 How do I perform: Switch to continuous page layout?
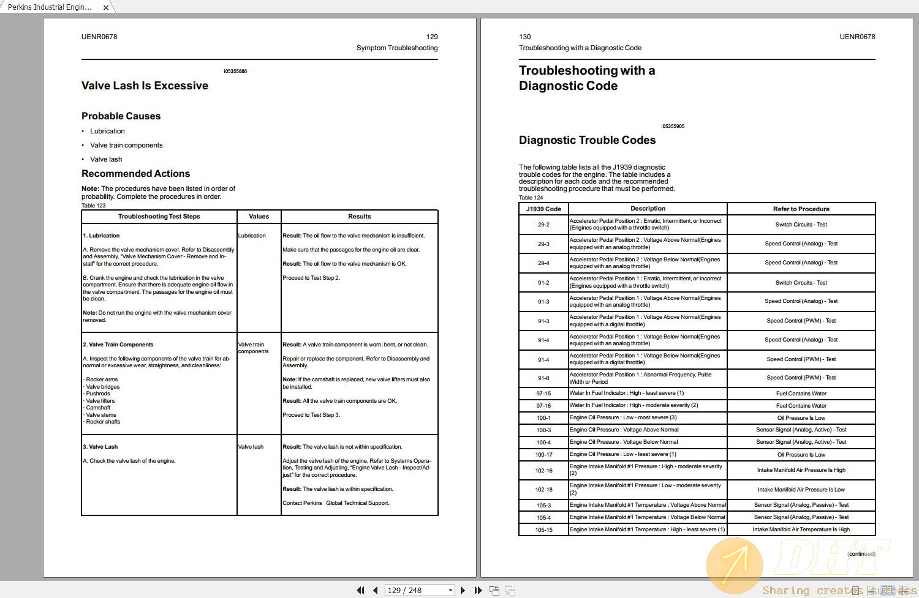(871, 590)
